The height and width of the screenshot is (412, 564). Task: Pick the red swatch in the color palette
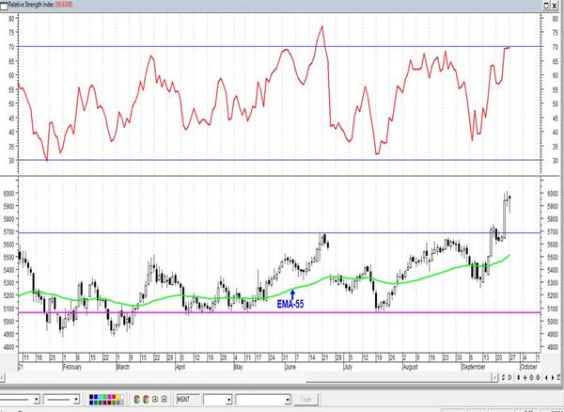pyautogui.click(x=114, y=397)
